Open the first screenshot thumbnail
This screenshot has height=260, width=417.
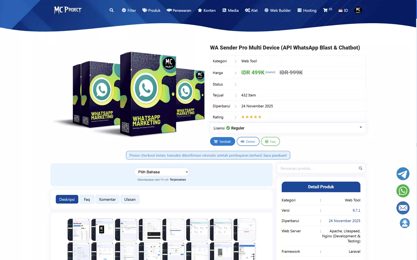79,229
